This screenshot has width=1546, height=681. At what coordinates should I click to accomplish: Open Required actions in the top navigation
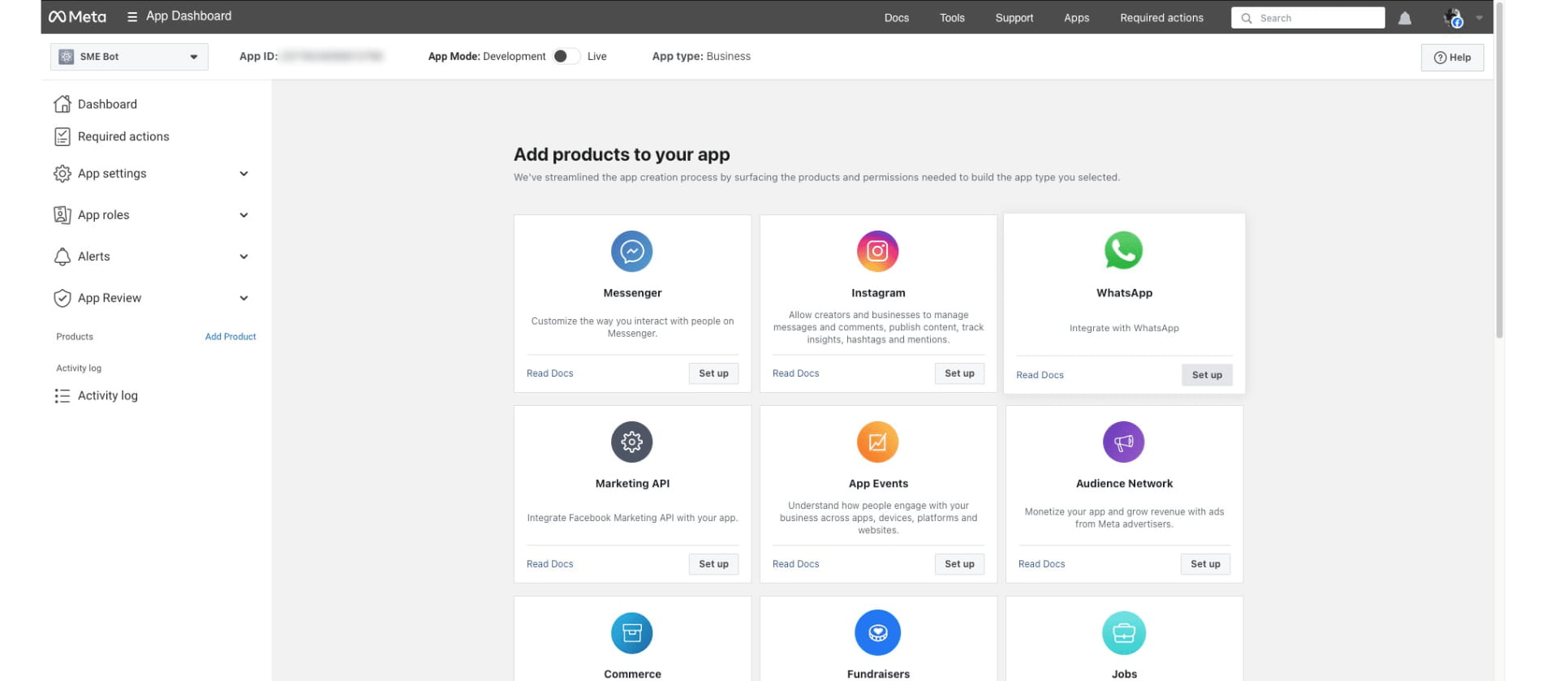(1161, 18)
